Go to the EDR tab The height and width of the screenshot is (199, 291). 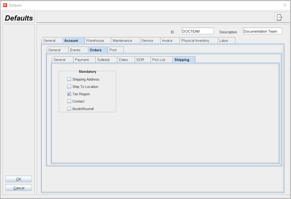click(143, 60)
